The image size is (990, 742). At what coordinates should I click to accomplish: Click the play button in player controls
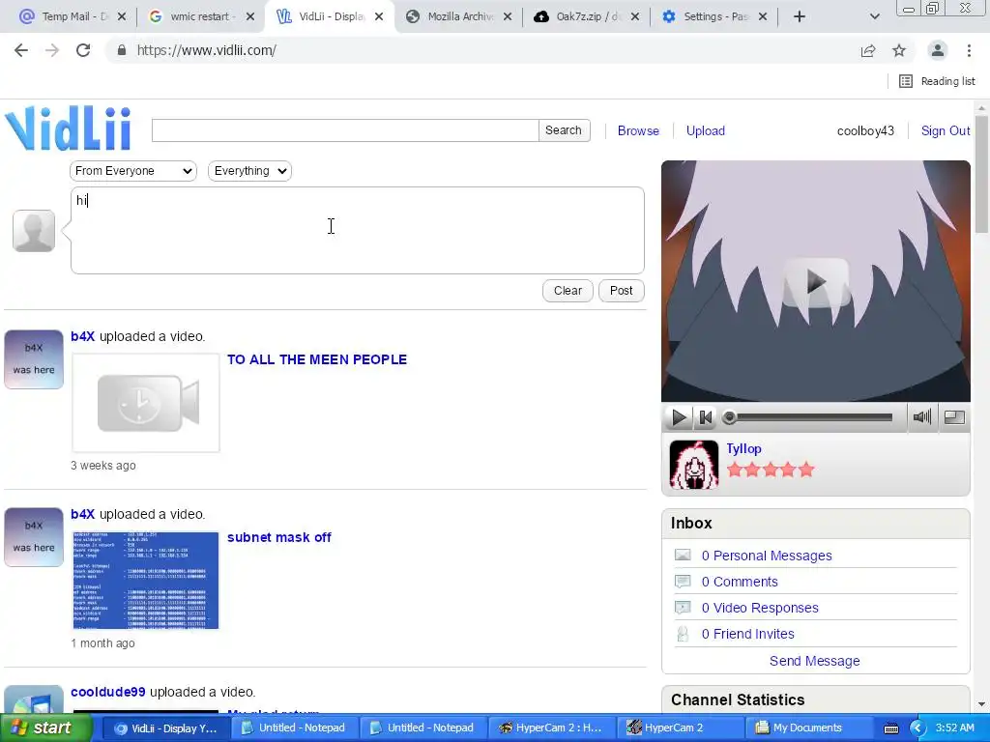(679, 417)
